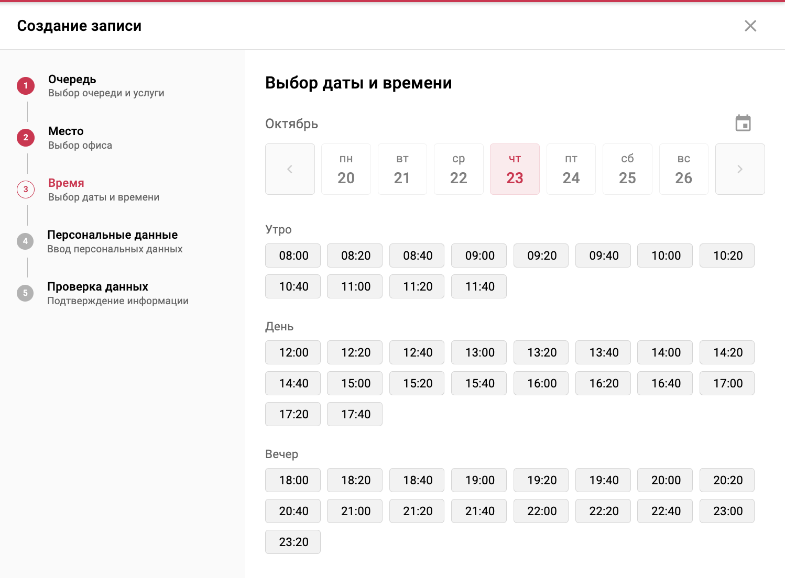
Task: Book the 14:00 time slot
Action: 665,352
